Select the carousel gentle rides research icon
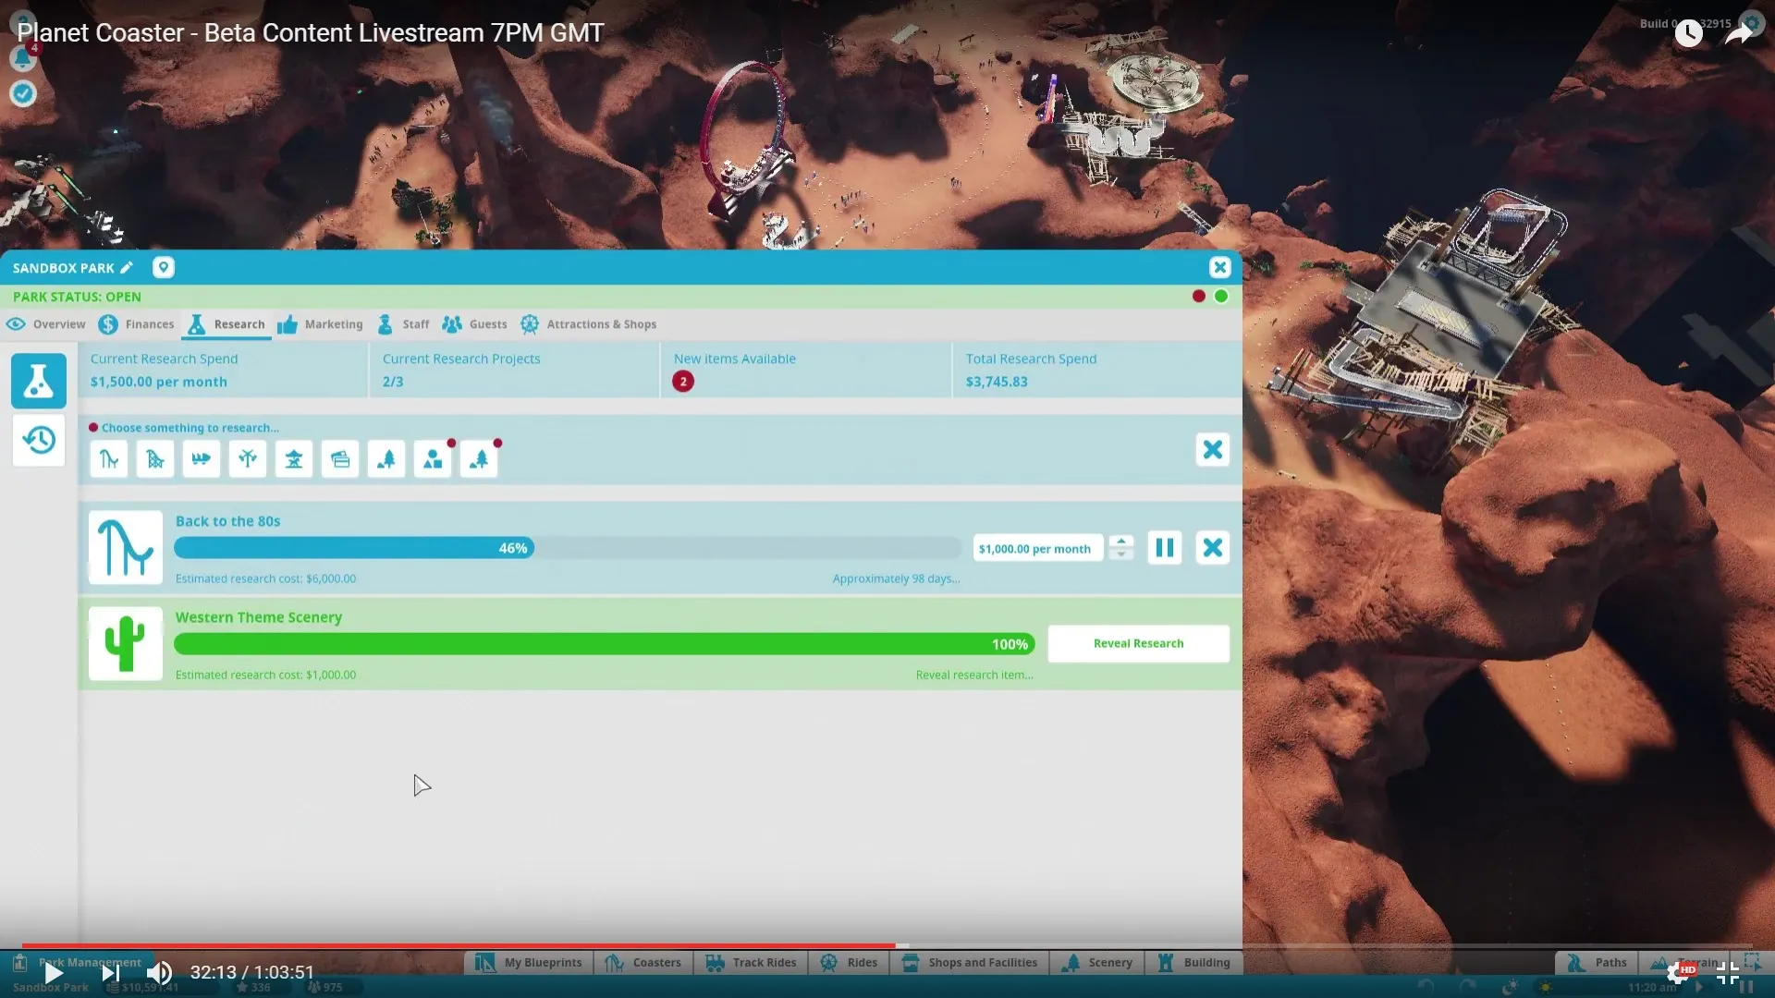This screenshot has height=998, width=1775. point(294,459)
